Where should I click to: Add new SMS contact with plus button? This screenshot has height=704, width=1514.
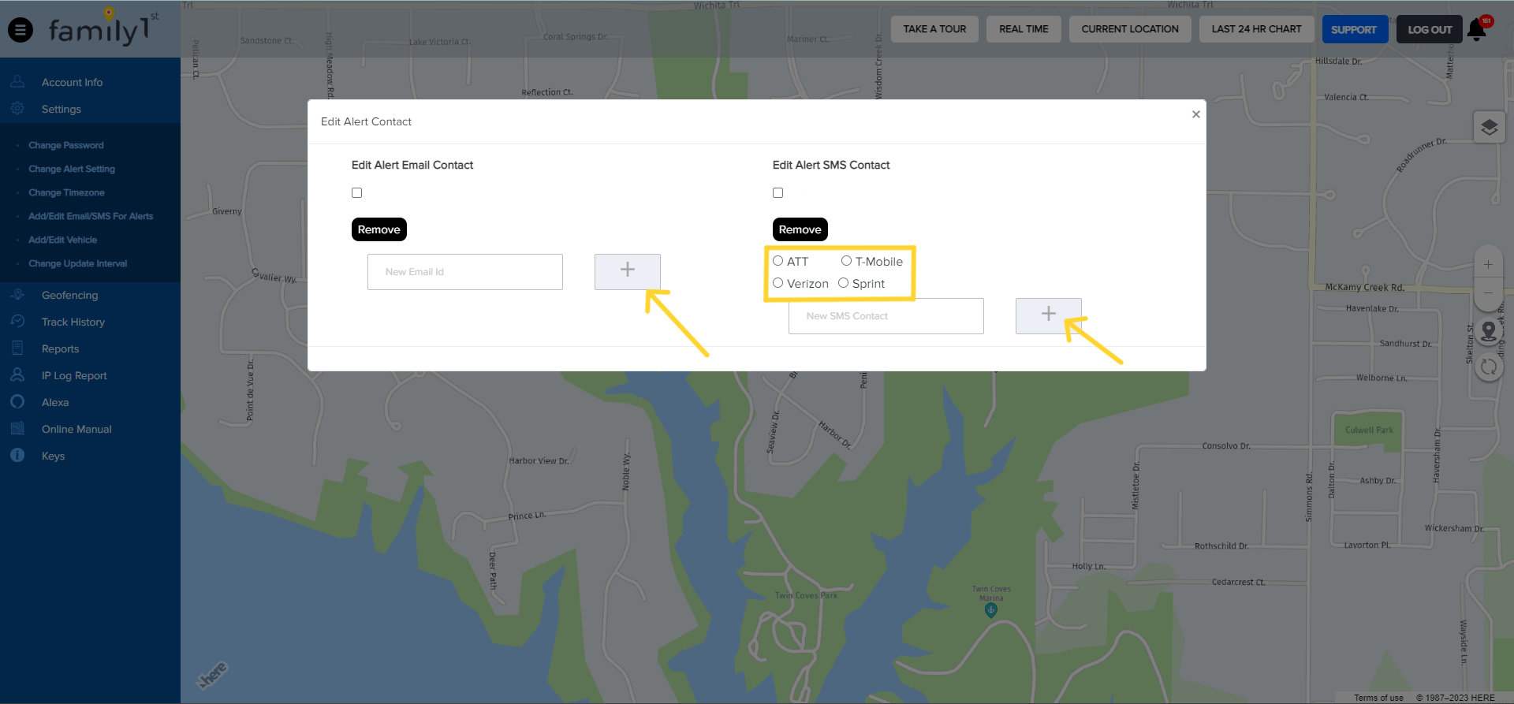(1048, 315)
